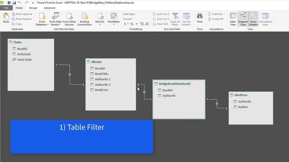
Task: Sort A to Z
Action: pyautogui.click(x=161, y=14)
